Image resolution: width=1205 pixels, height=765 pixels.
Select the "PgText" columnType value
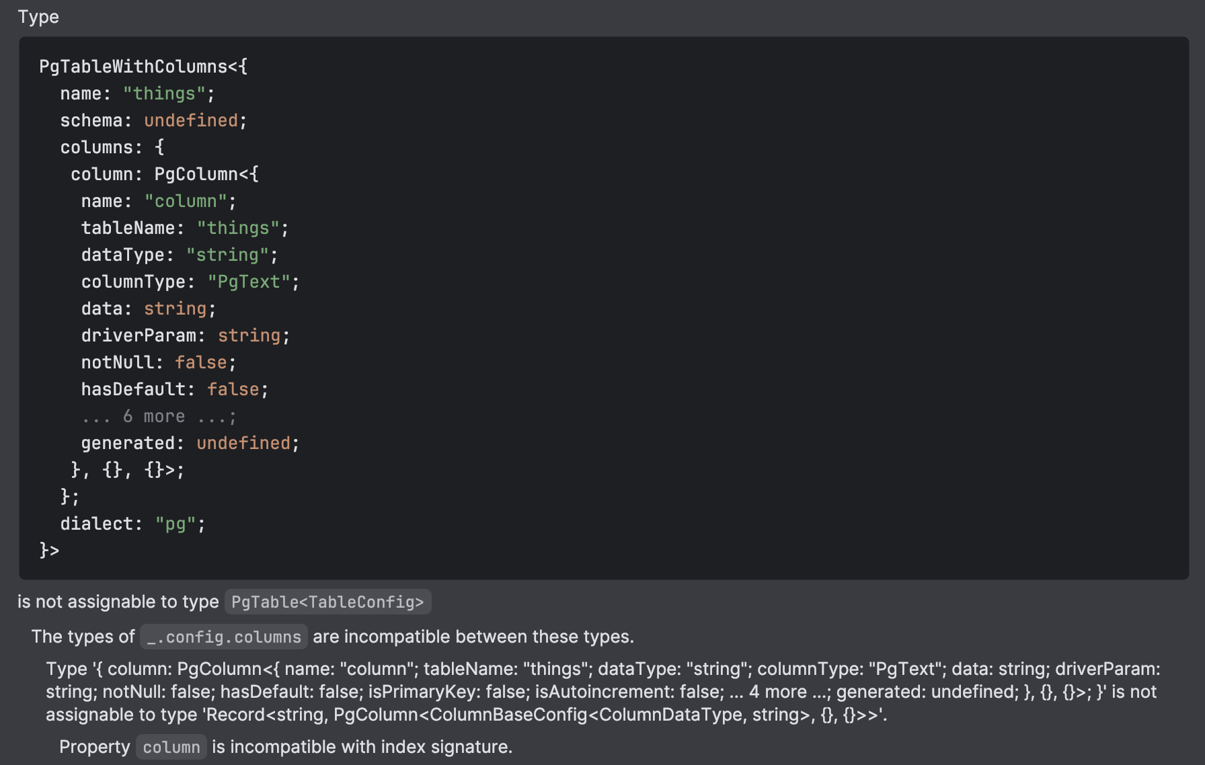(250, 281)
